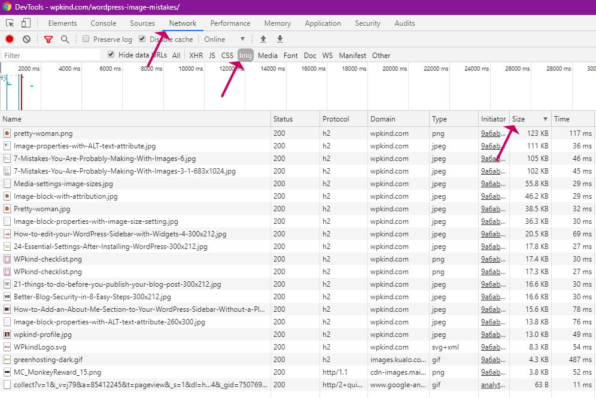Open search with the magnifier icon
The height and width of the screenshot is (398, 596).
coord(65,39)
